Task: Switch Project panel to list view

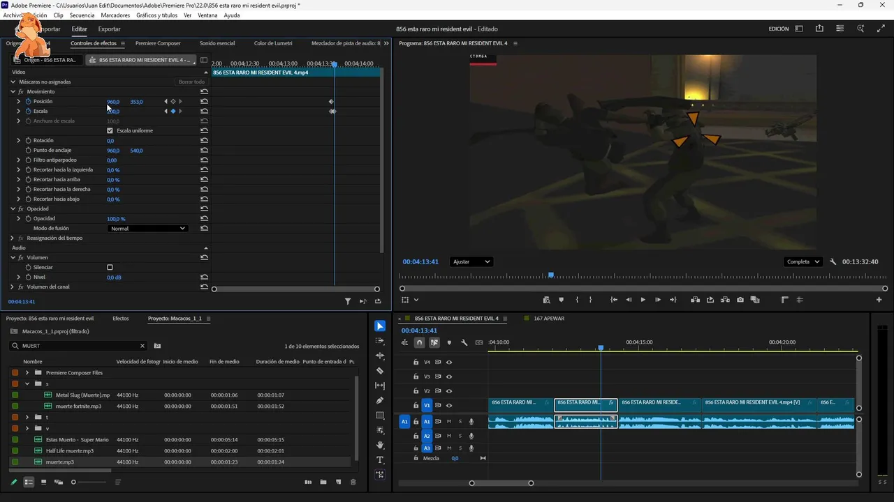Action: click(29, 482)
